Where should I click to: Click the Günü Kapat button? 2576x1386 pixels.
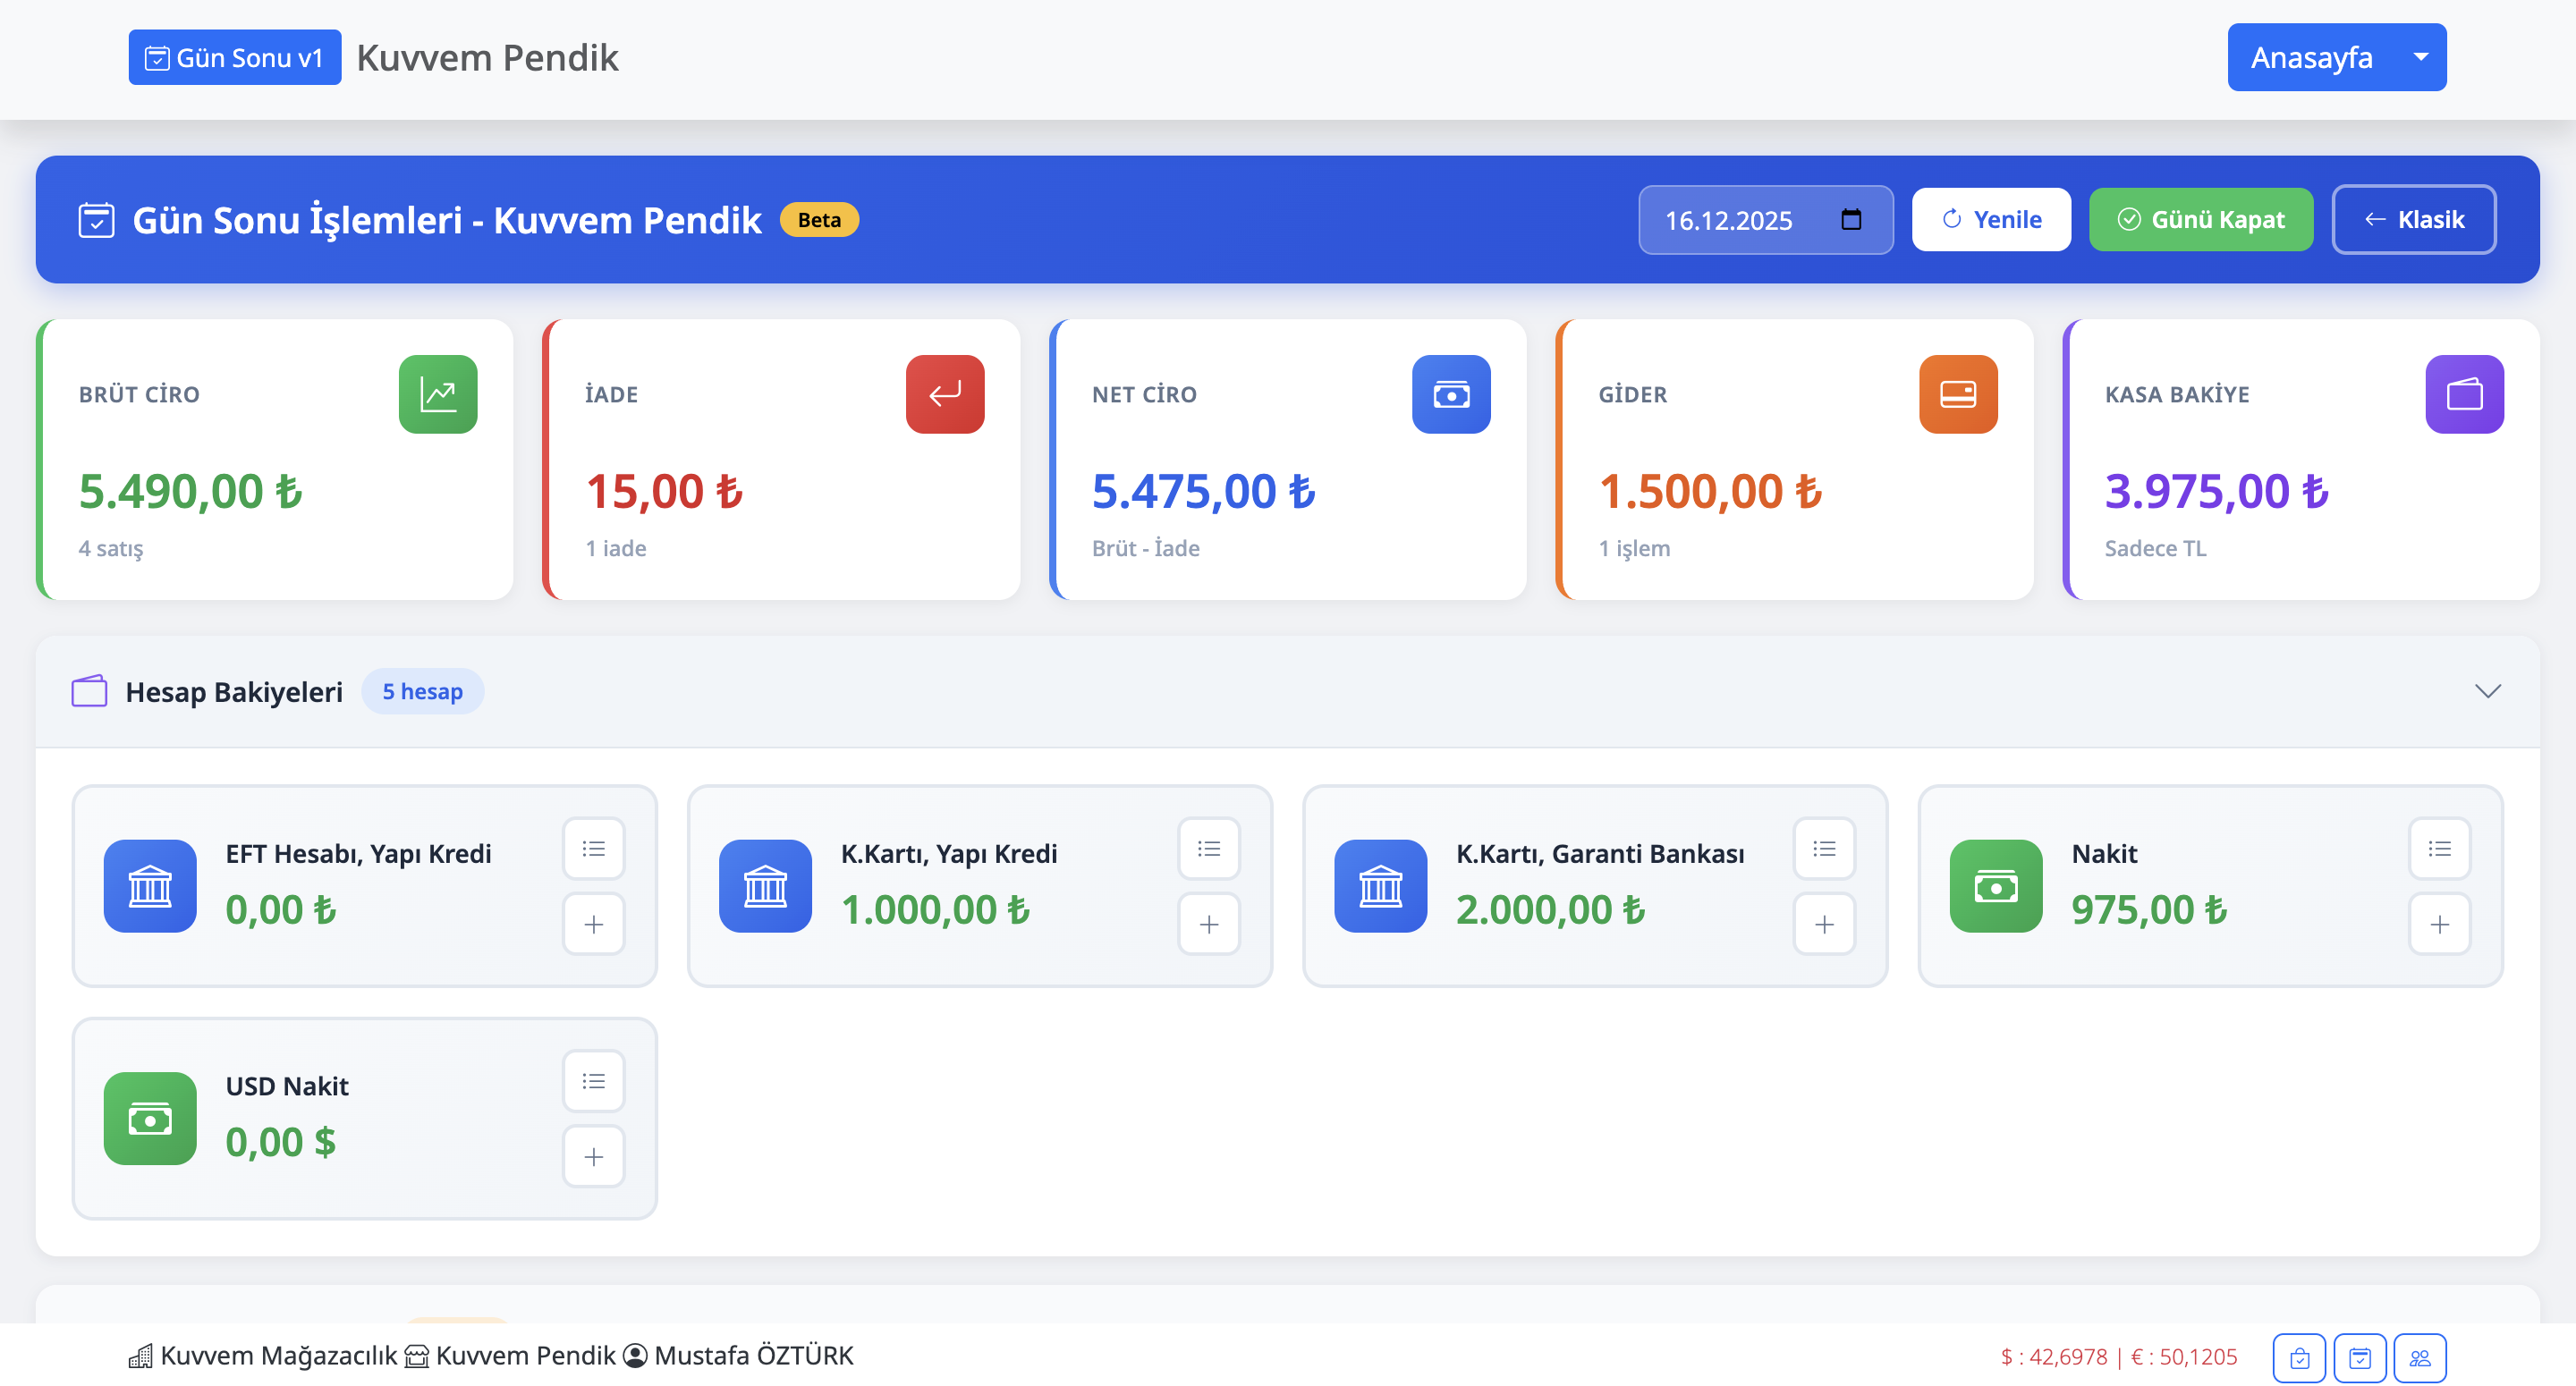[x=2200, y=219]
